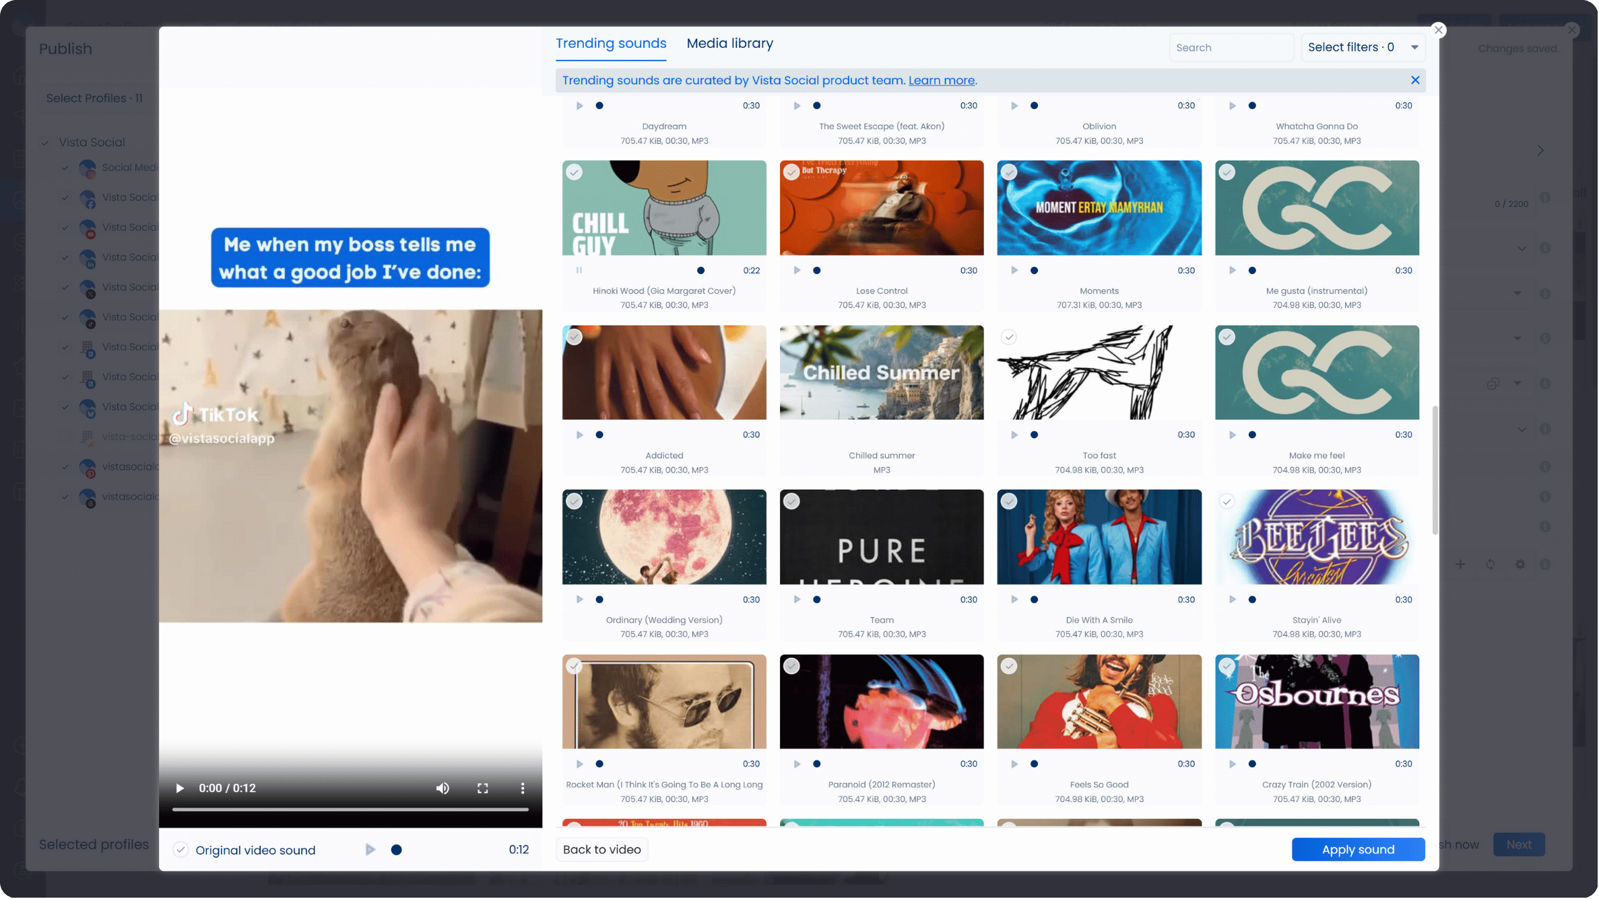Dismiss the trending sounds info banner

pyautogui.click(x=1415, y=80)
